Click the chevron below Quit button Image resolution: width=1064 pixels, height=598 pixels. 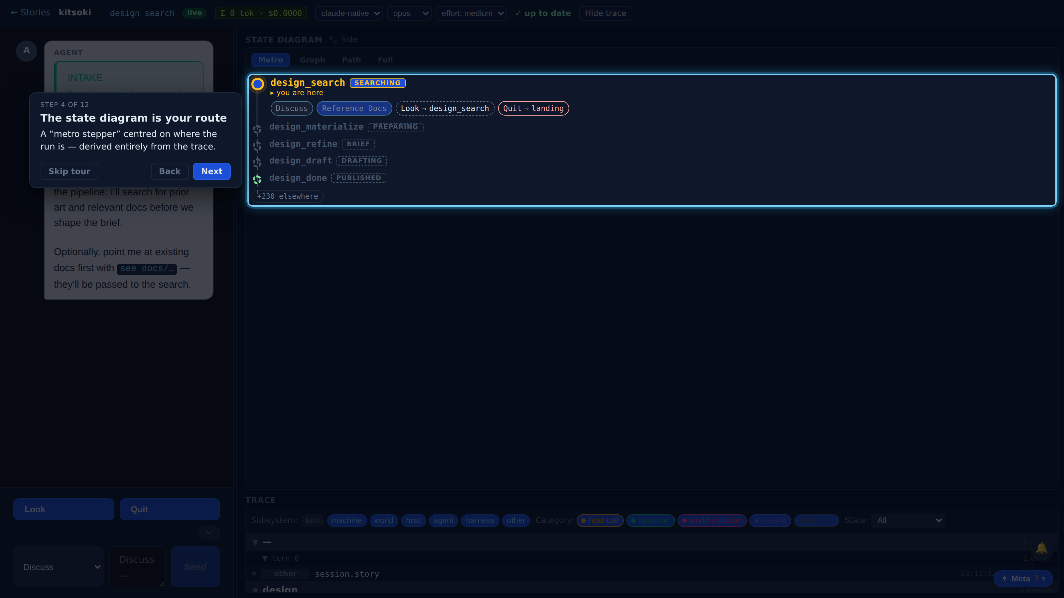click(x=209, y=532)
